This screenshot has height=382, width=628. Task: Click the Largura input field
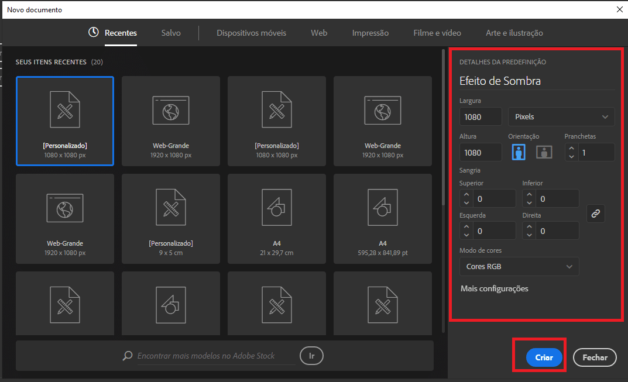pyautogui.click(x=480, y=116)
